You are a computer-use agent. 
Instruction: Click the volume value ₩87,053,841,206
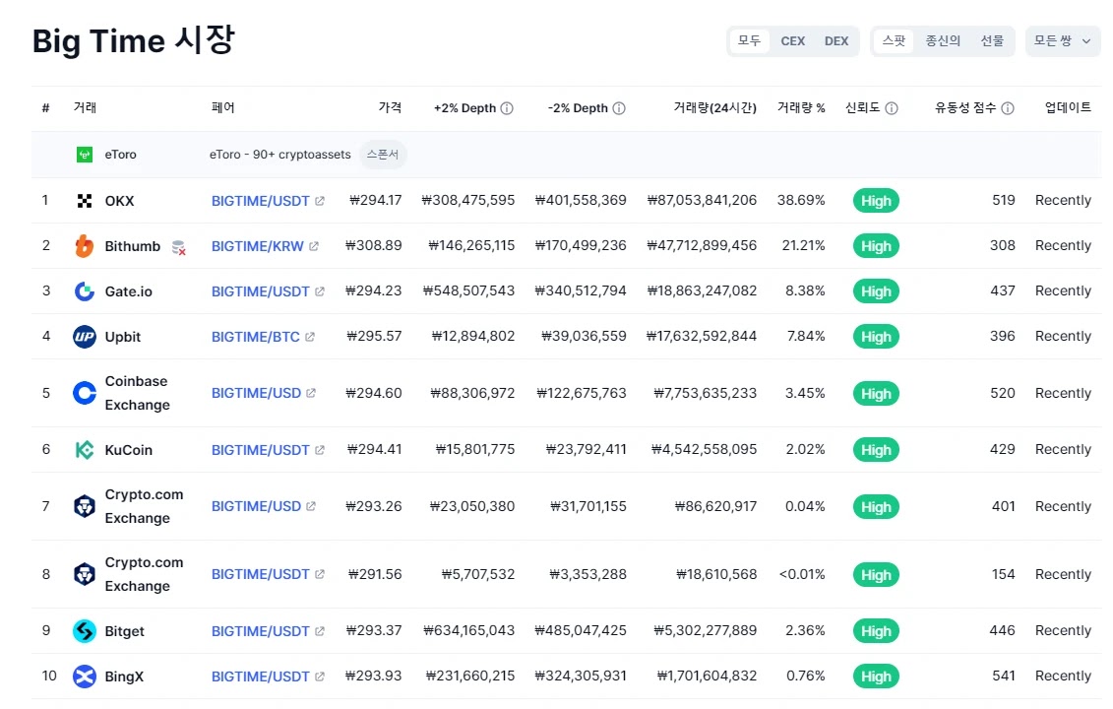coord(702,200)
